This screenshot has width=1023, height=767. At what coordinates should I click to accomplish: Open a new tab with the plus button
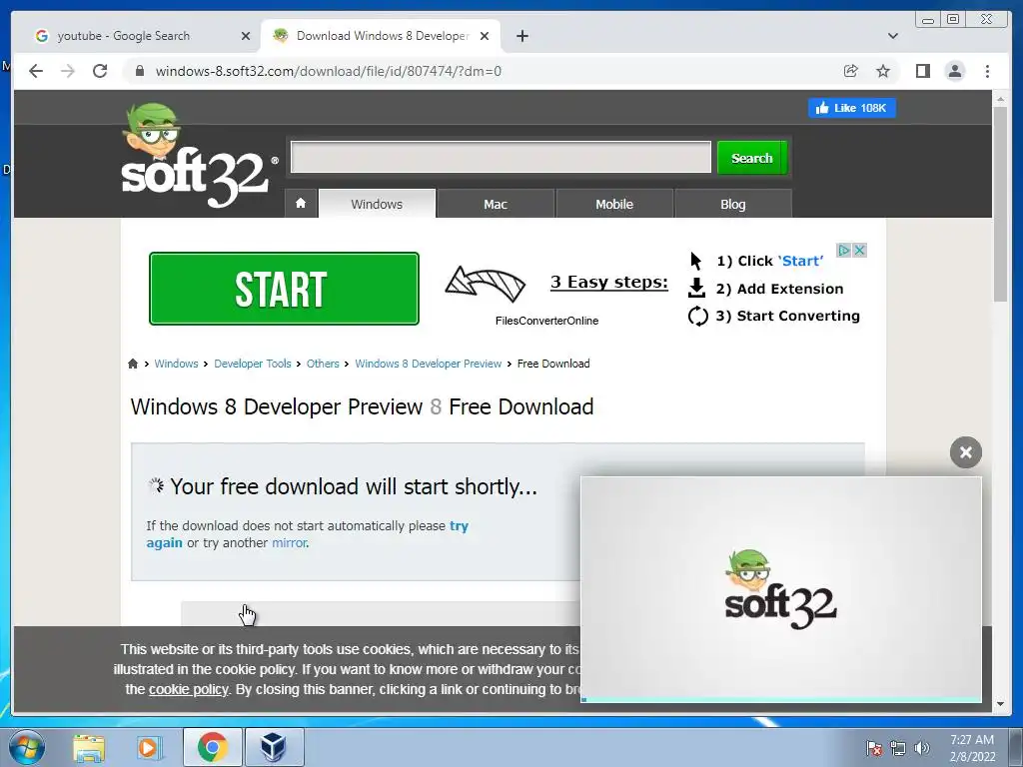click(x=521, y=36)
